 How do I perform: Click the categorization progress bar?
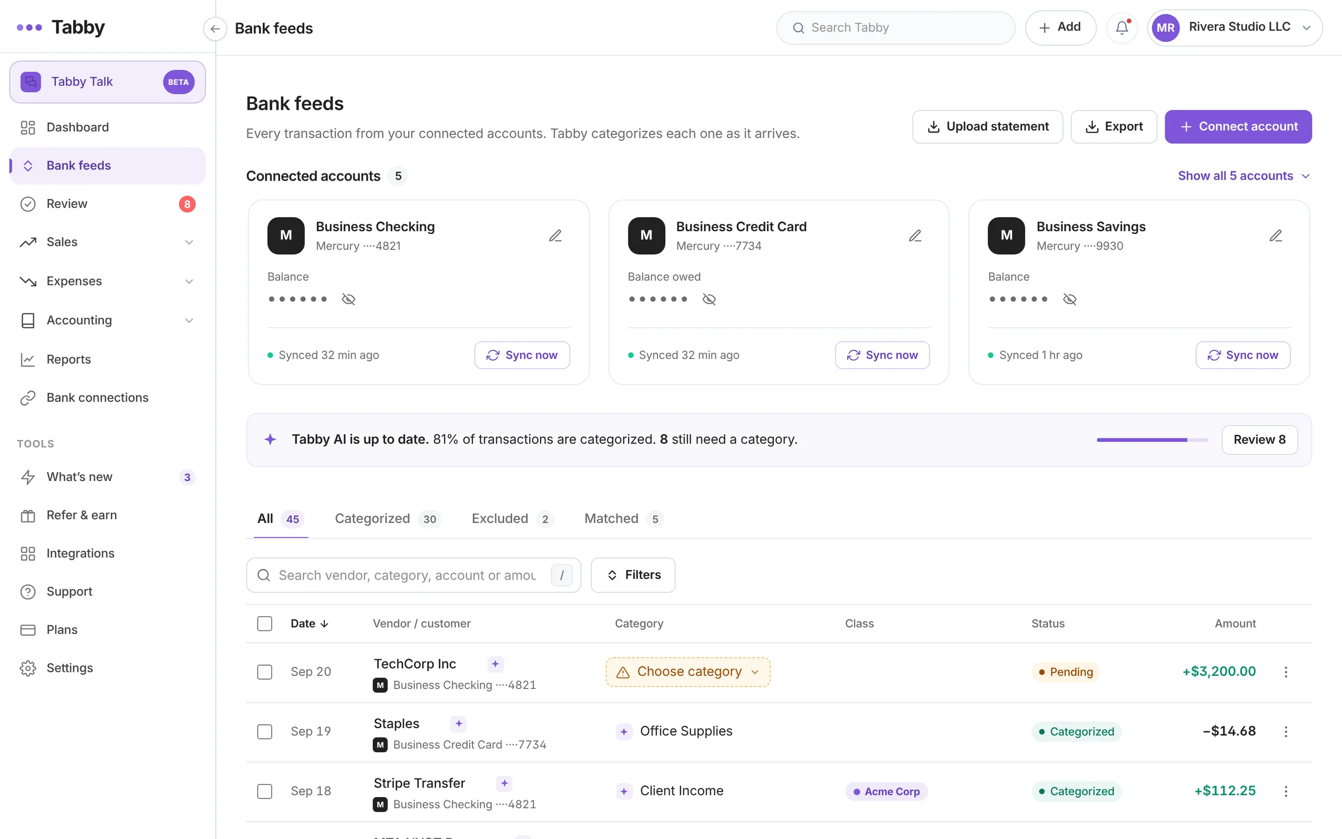click(1152, 440)
